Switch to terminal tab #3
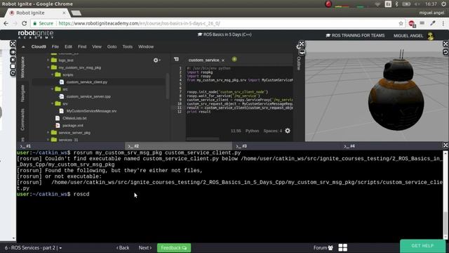Image resolution: width=449 pixels, height=253 pixels. (x=286, y=146)
